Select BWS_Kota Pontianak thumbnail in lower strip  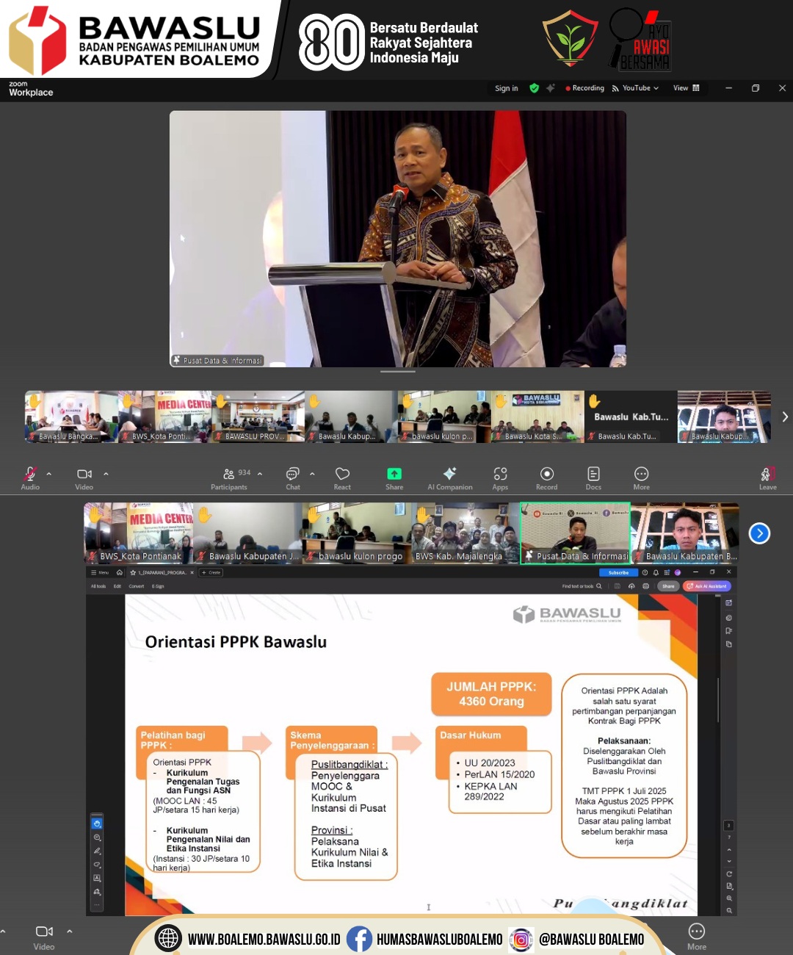[x=139, y=533]
